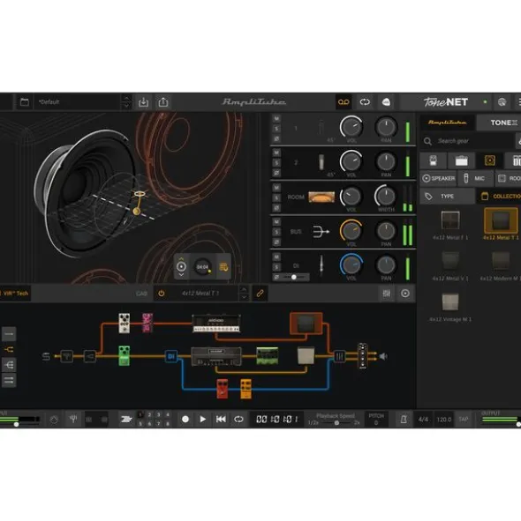This screenshot has width=521, height=521.
Task: Select the stomp pedal gear category icon
Action: coord(433,160)
